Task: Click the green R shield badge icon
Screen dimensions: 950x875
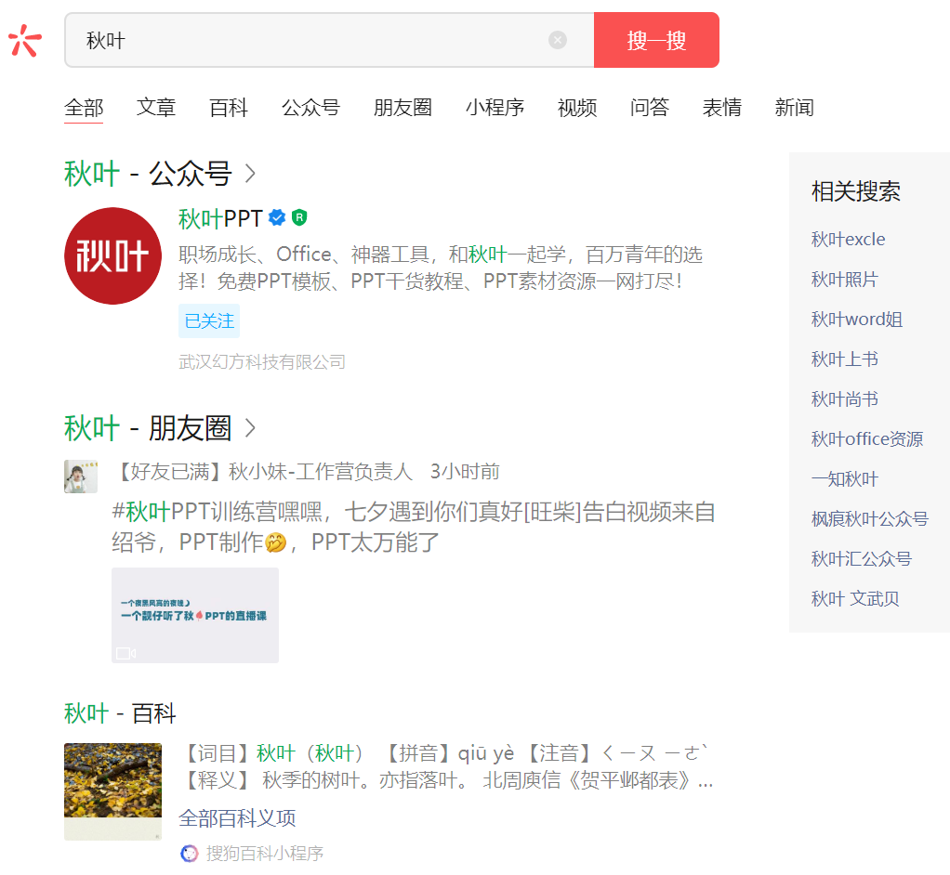Action: pos(299,217)
